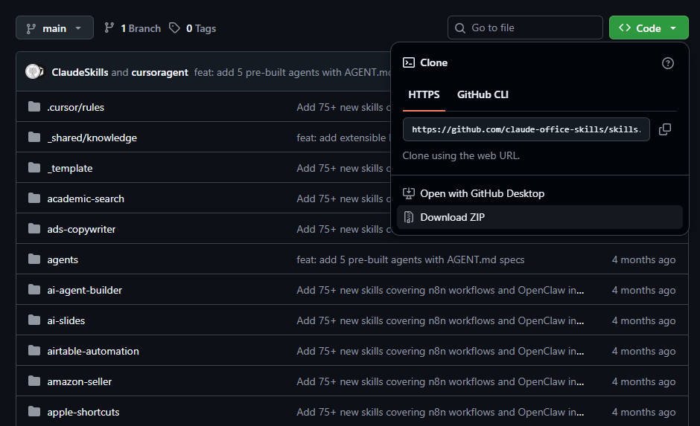The width and height of the screenshot is (700, 426).
Task: Click the help question mark icon in Clone panel
Action: 667,63
